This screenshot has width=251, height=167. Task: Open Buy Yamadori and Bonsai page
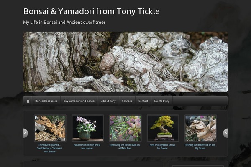[79, 101]
